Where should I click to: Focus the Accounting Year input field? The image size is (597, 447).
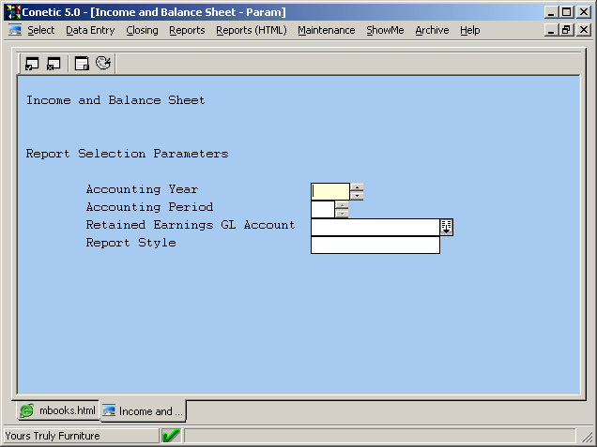(329, 191)
